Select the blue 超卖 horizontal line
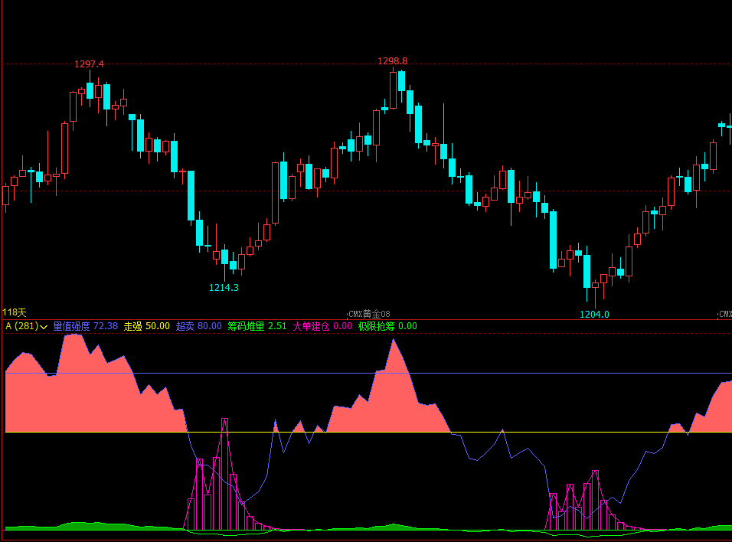732x542 pixels. click(366, 374)
